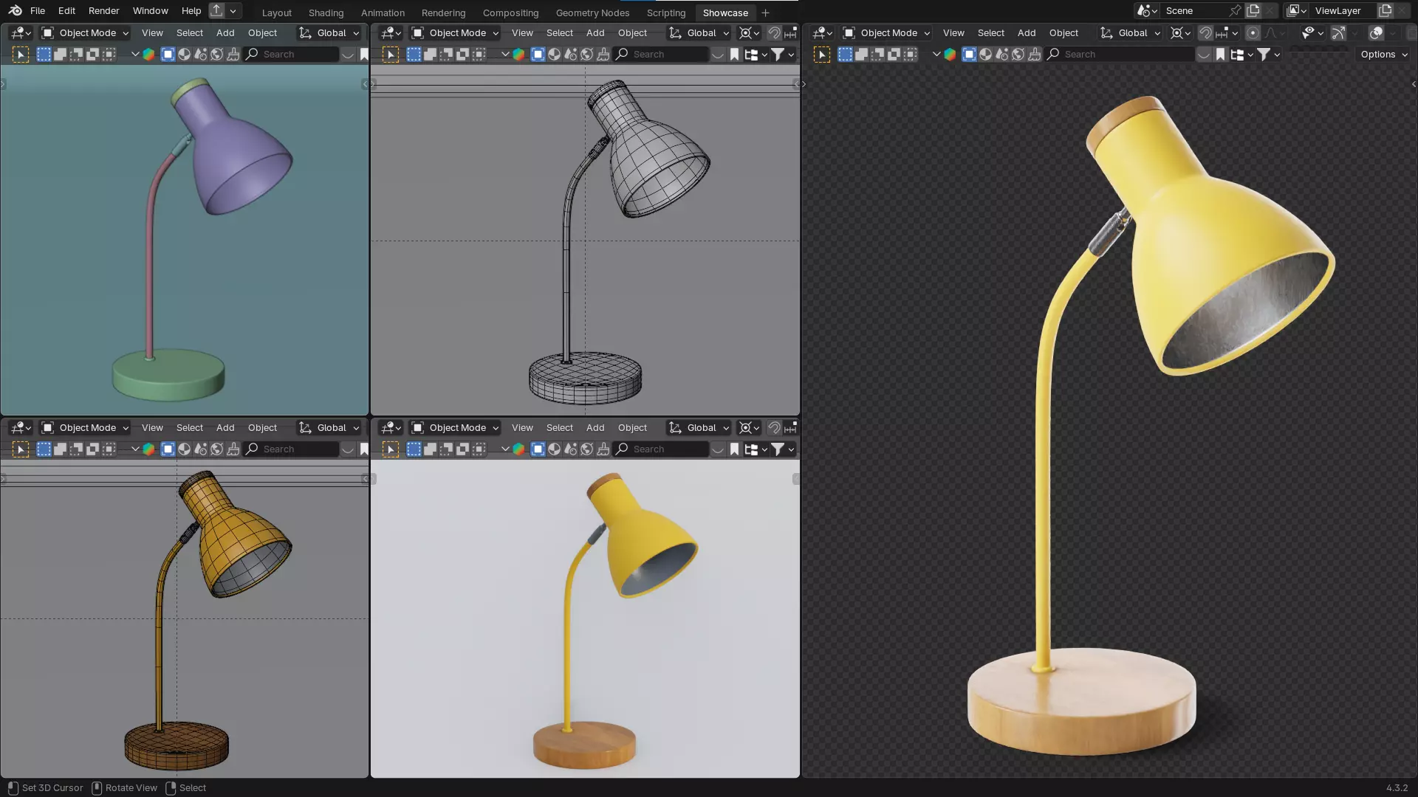Image resolution: width=1418 pixels, height=797 pixels.
Task: Click the shapes icon in wireframe lamp viewport header
Action: [571, 54]
